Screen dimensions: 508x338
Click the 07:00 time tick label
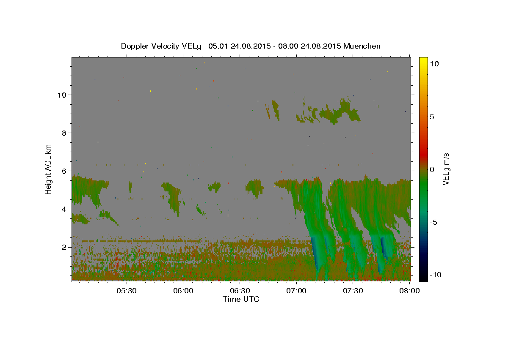tap(296, 291)
